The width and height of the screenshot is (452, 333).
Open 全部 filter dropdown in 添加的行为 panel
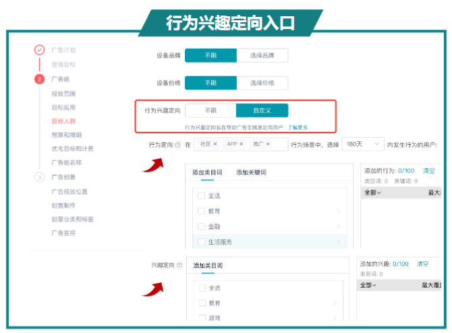(372, 193)
